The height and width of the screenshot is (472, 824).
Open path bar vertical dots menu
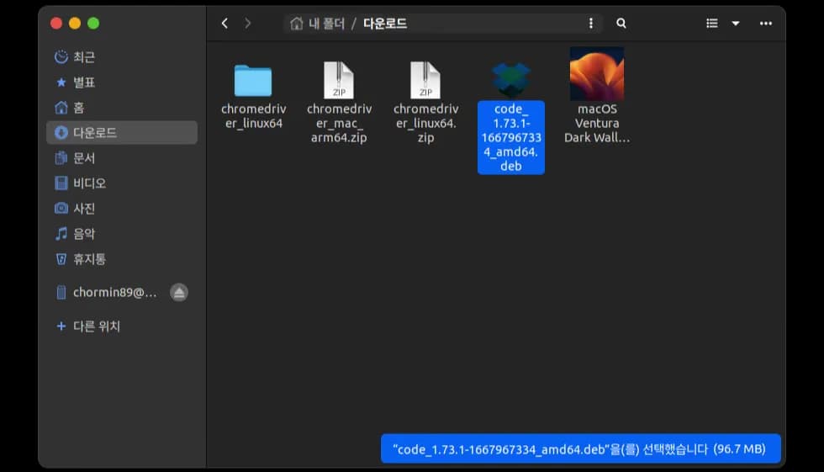coord(591,24)
